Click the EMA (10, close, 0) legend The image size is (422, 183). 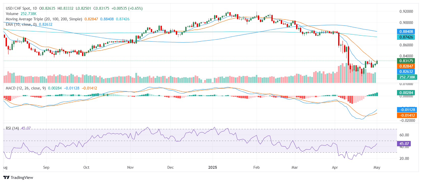click(21, 24)
